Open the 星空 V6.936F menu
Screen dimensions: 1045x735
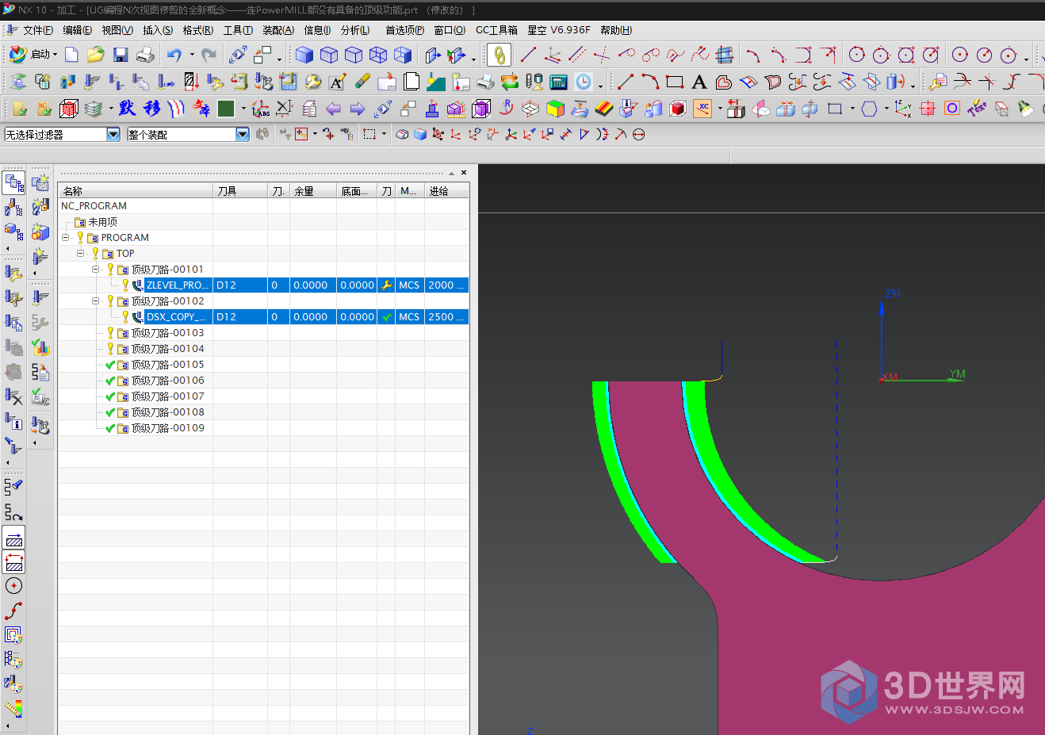point(559,30)
